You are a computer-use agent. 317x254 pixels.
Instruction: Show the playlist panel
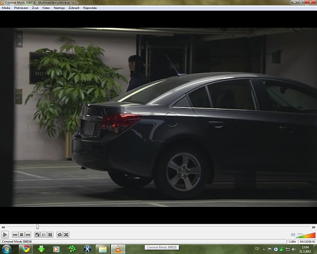coord(44,235)
